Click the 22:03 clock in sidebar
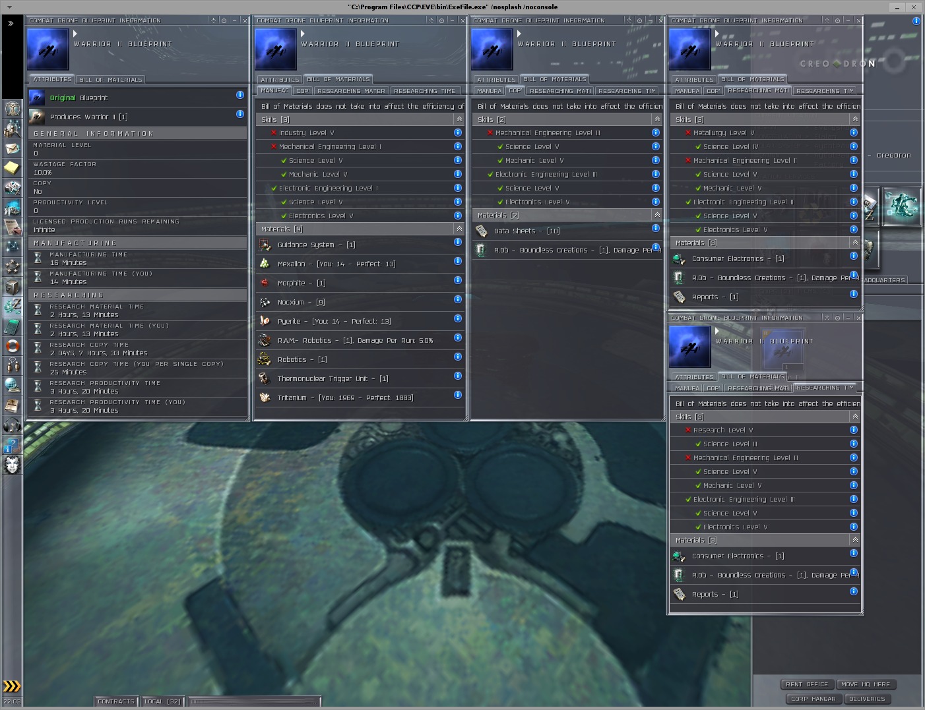 (x=12, y=701)
